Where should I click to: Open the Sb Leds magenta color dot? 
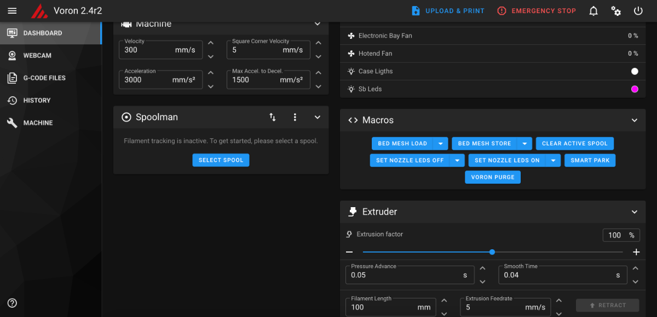pyautogui.click(x=635, y=89)
